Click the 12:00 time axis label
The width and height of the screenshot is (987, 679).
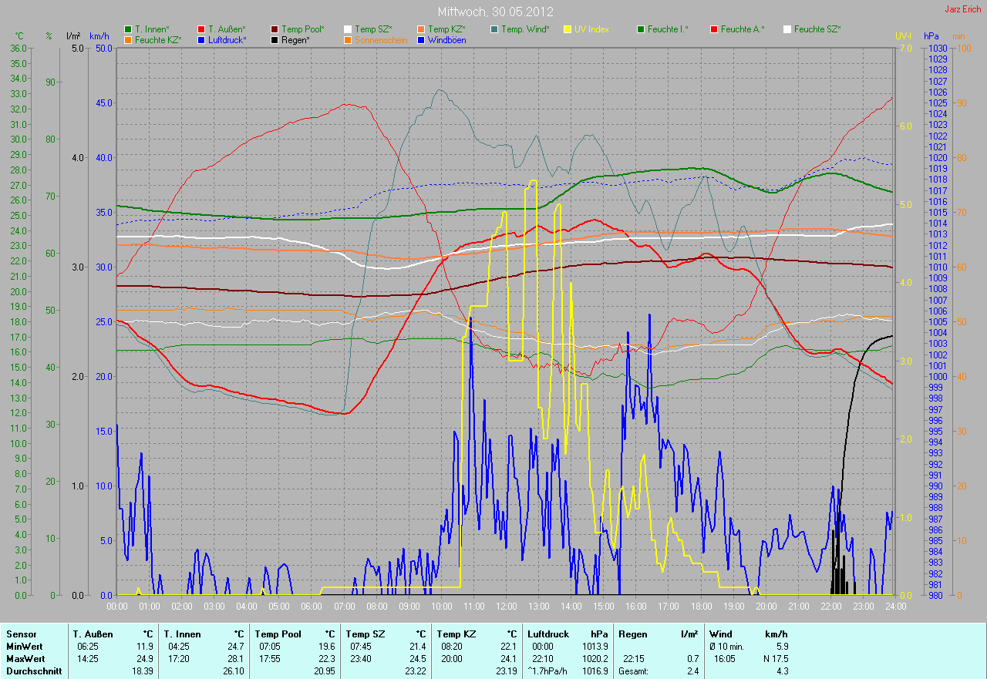tap(507, 607)
